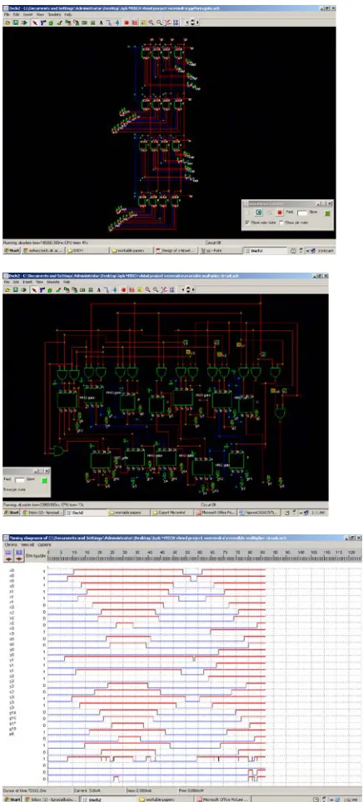Open Edit menu in multiplier circuit window

coord(17,282)
